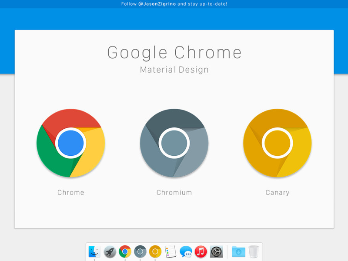Click the large Chrome logo icon
The width and height of the screenshot is (348, 261).
[70, 143]
